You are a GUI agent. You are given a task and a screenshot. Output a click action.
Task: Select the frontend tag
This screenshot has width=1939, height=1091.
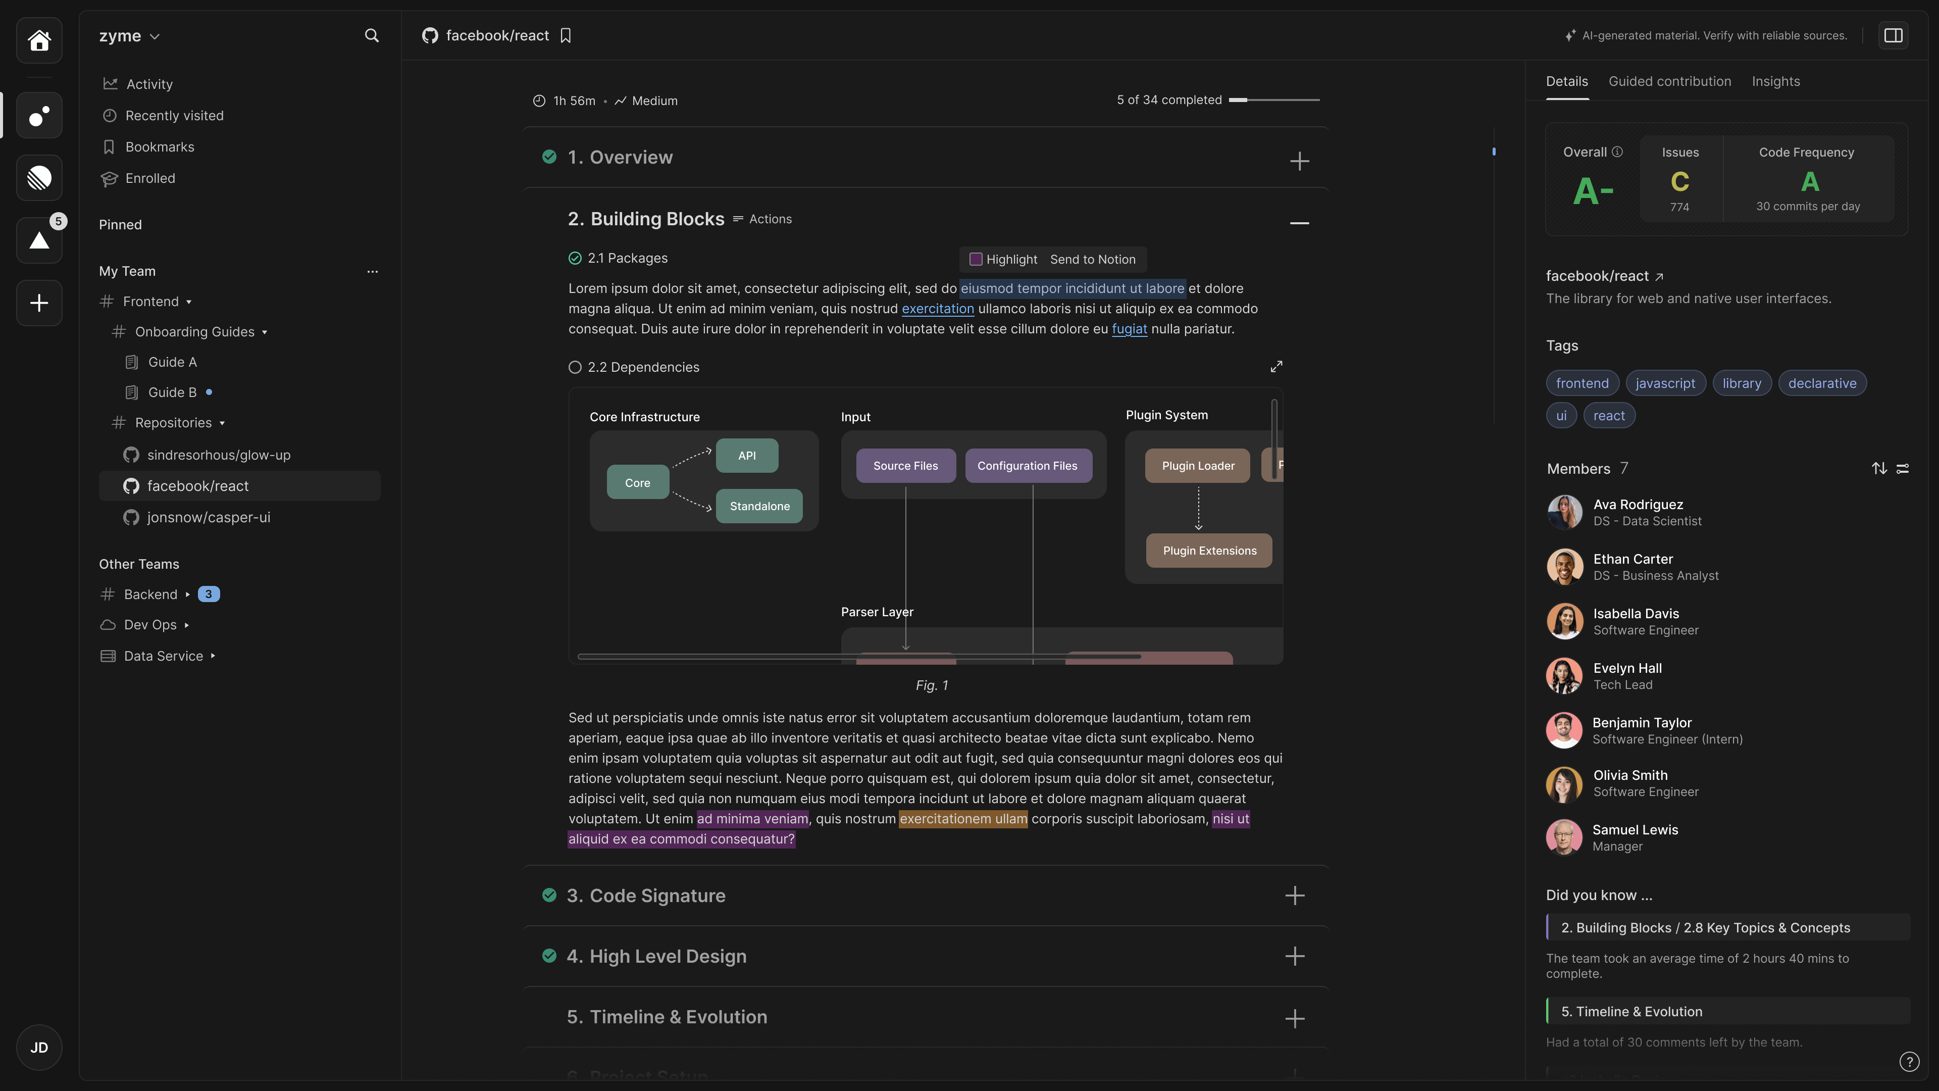click(x=1582, y=383)
